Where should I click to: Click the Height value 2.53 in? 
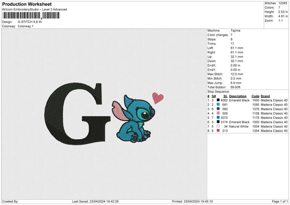[x=283, y=12]
